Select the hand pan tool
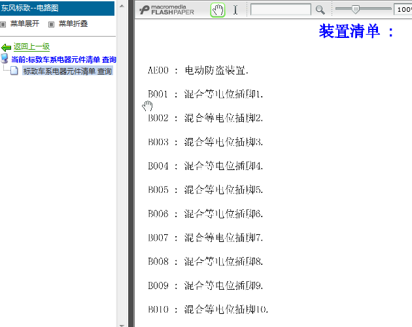The width and height of the screenshot is (412, 327). pyautogui.click(x=218, y=10)
